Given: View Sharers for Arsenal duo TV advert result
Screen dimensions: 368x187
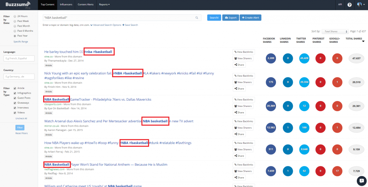Looking at the screenshot, I should pos(243,128).
